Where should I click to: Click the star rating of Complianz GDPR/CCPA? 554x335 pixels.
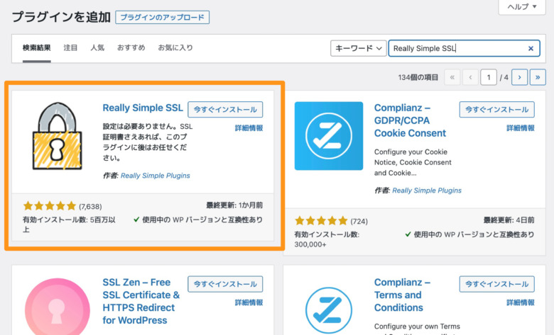click(x=321, y=220)
